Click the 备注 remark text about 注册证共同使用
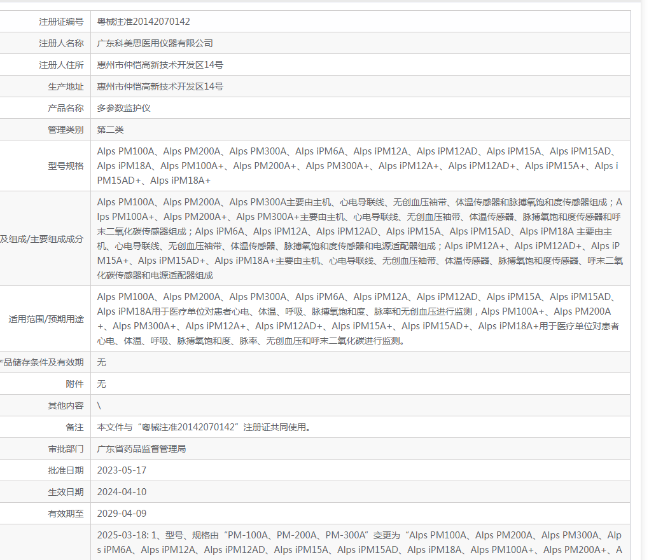Viewport: 663px width, 560px height. tap(205, 427)
